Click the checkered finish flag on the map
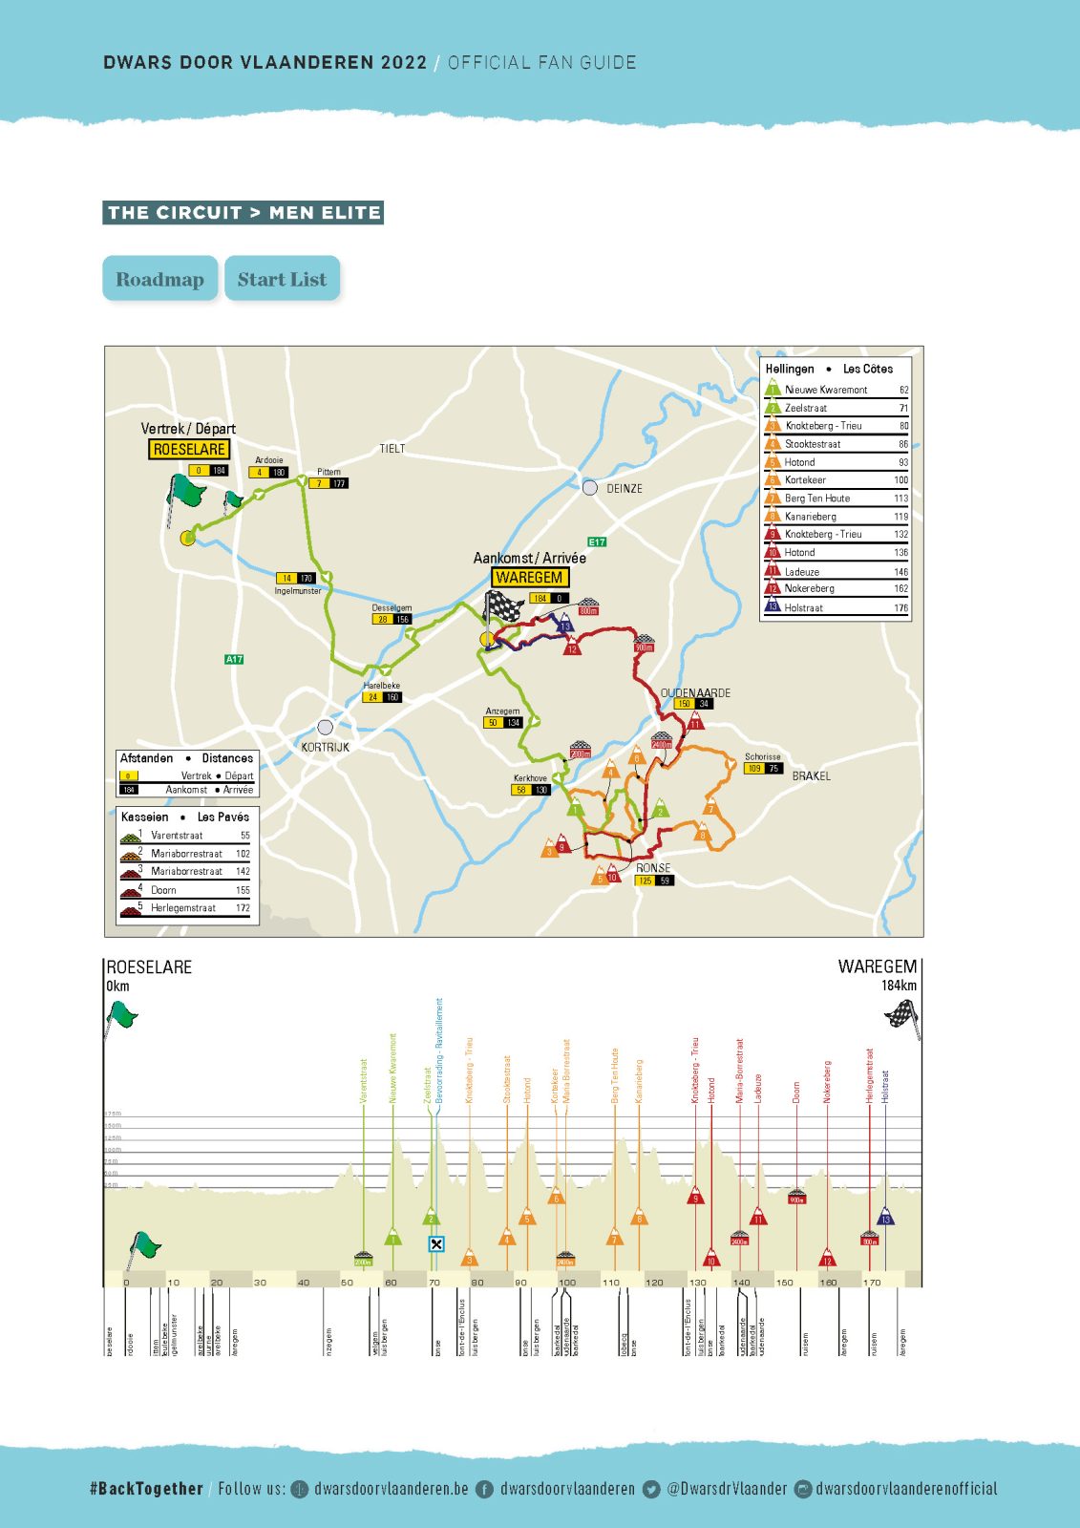The image size is (1080, 1528). click(x=503, y=605)
